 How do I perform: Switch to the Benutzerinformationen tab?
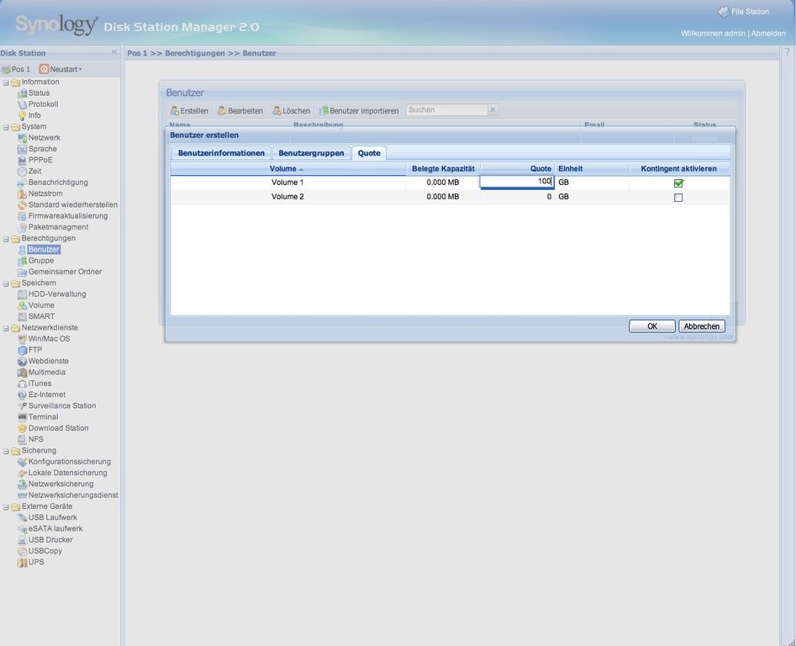tap(221, 153)
